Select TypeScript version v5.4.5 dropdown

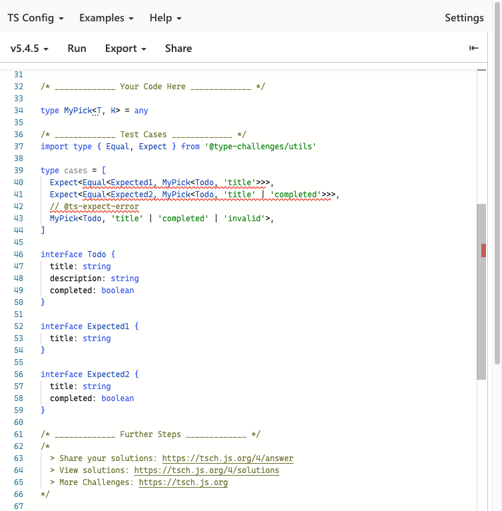[x=29, y=48]
